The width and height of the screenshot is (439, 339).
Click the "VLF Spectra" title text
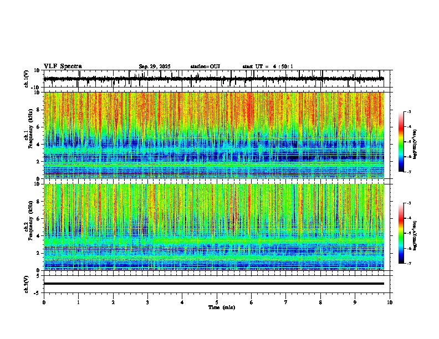coord(63,66)
